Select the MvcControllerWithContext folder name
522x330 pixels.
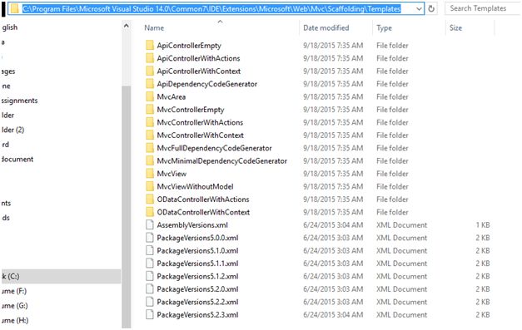[x=200, y=135]
